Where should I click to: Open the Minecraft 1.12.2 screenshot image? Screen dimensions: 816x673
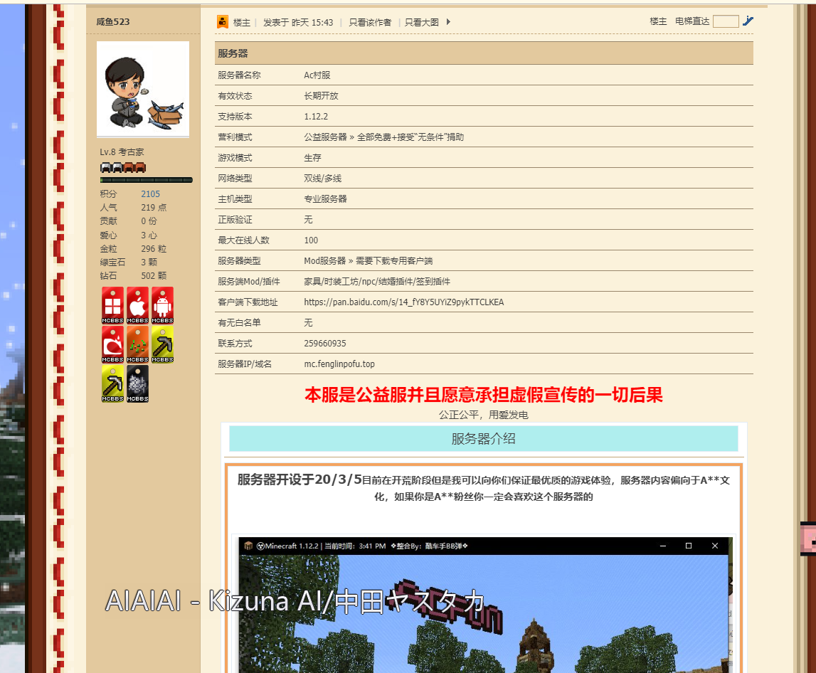tap(485, 605)
